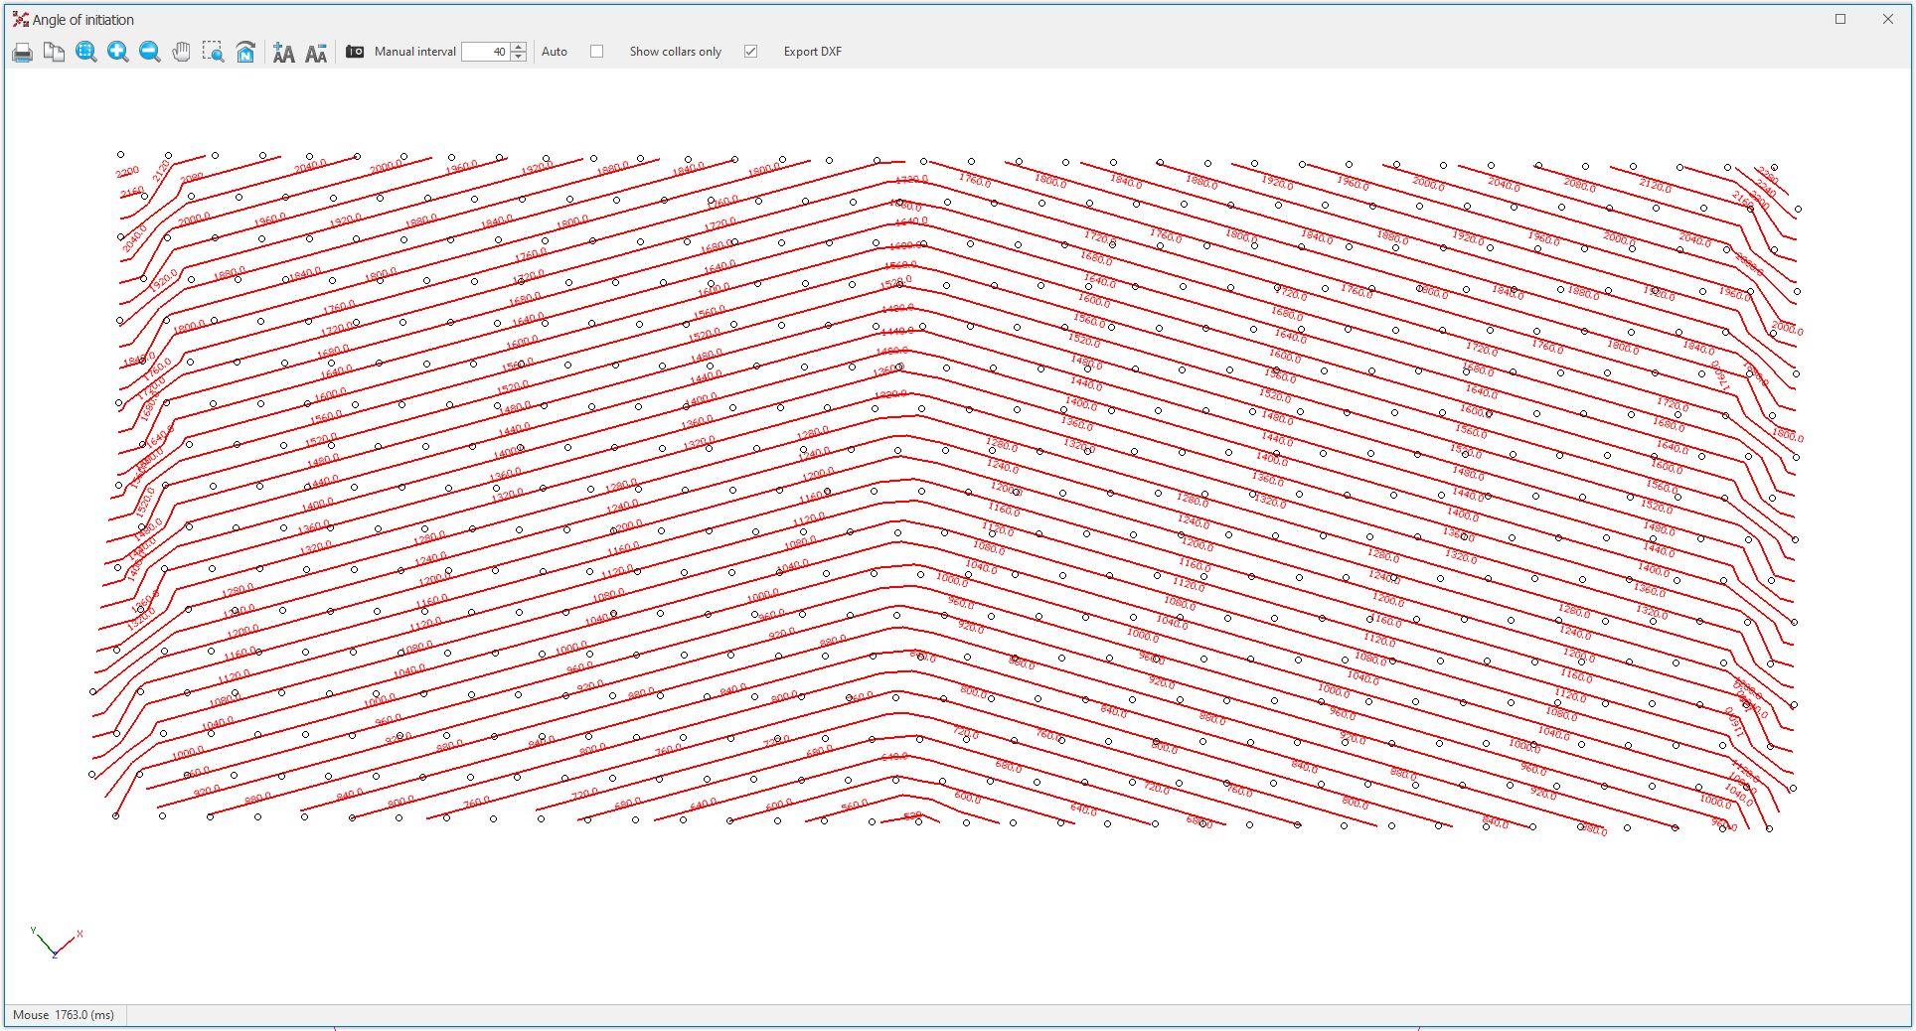Decrease label font size
Viewport: 1916px width, 1031px height.
coord(316,52)
